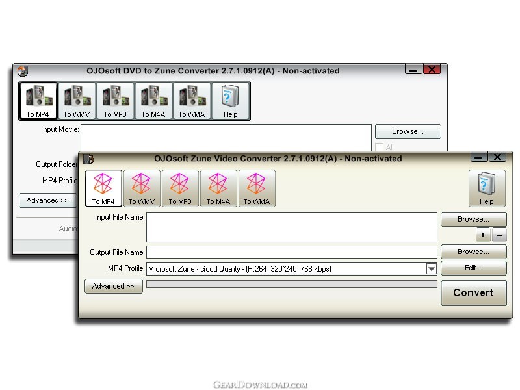Browse for the output file name

pos(474,252)
